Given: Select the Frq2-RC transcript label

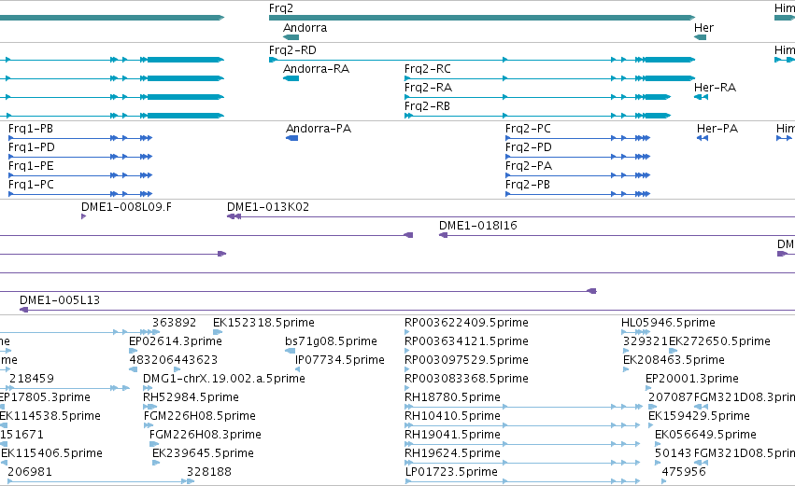Looking at the screenshot, I should [428, 69].
